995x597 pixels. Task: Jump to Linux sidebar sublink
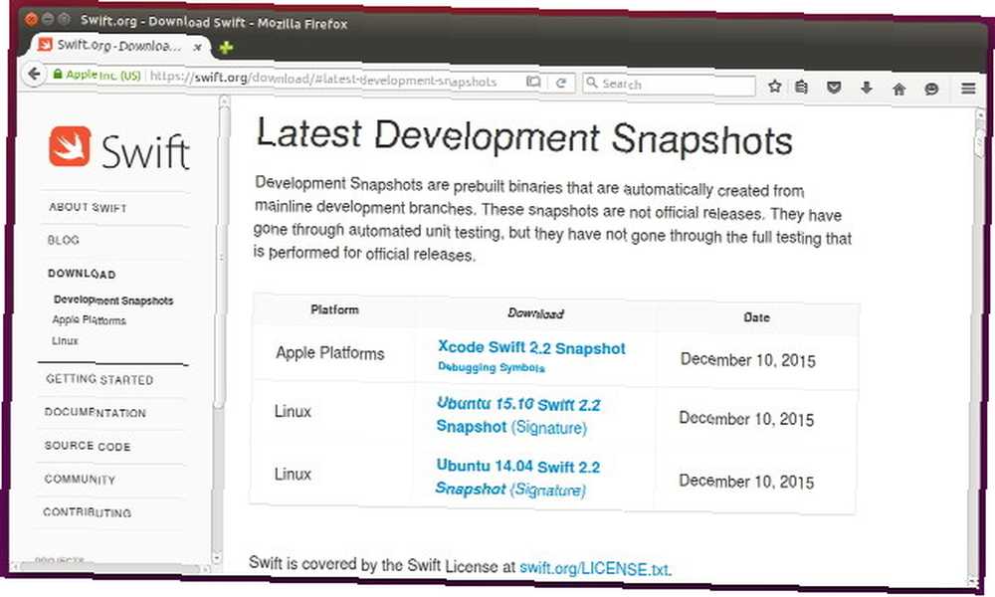coord(65,340)
